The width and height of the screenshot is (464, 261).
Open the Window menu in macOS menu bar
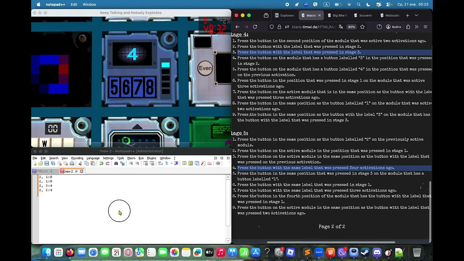click(x=89, y=4)
